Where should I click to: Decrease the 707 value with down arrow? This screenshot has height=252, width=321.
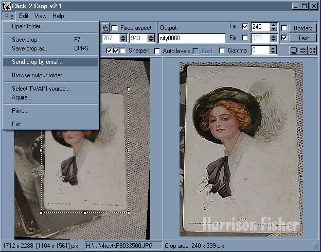[x=123, y=40]
